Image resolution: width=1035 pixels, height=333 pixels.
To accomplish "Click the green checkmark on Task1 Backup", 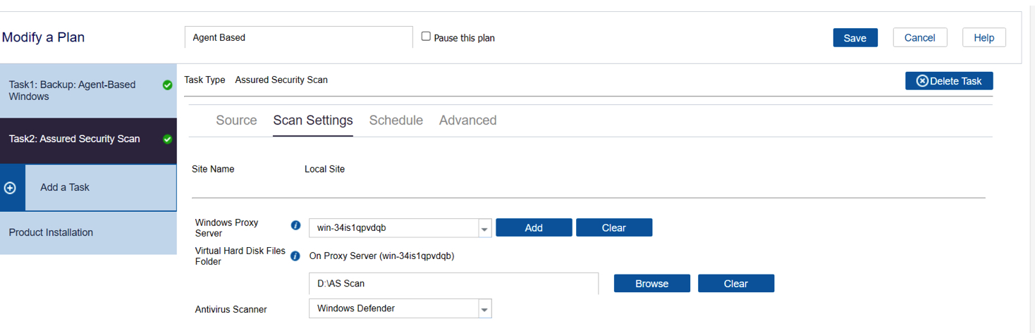I will point(167,85).
